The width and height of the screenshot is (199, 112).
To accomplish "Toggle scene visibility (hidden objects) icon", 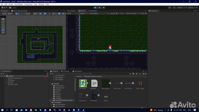I will point(59,14).
